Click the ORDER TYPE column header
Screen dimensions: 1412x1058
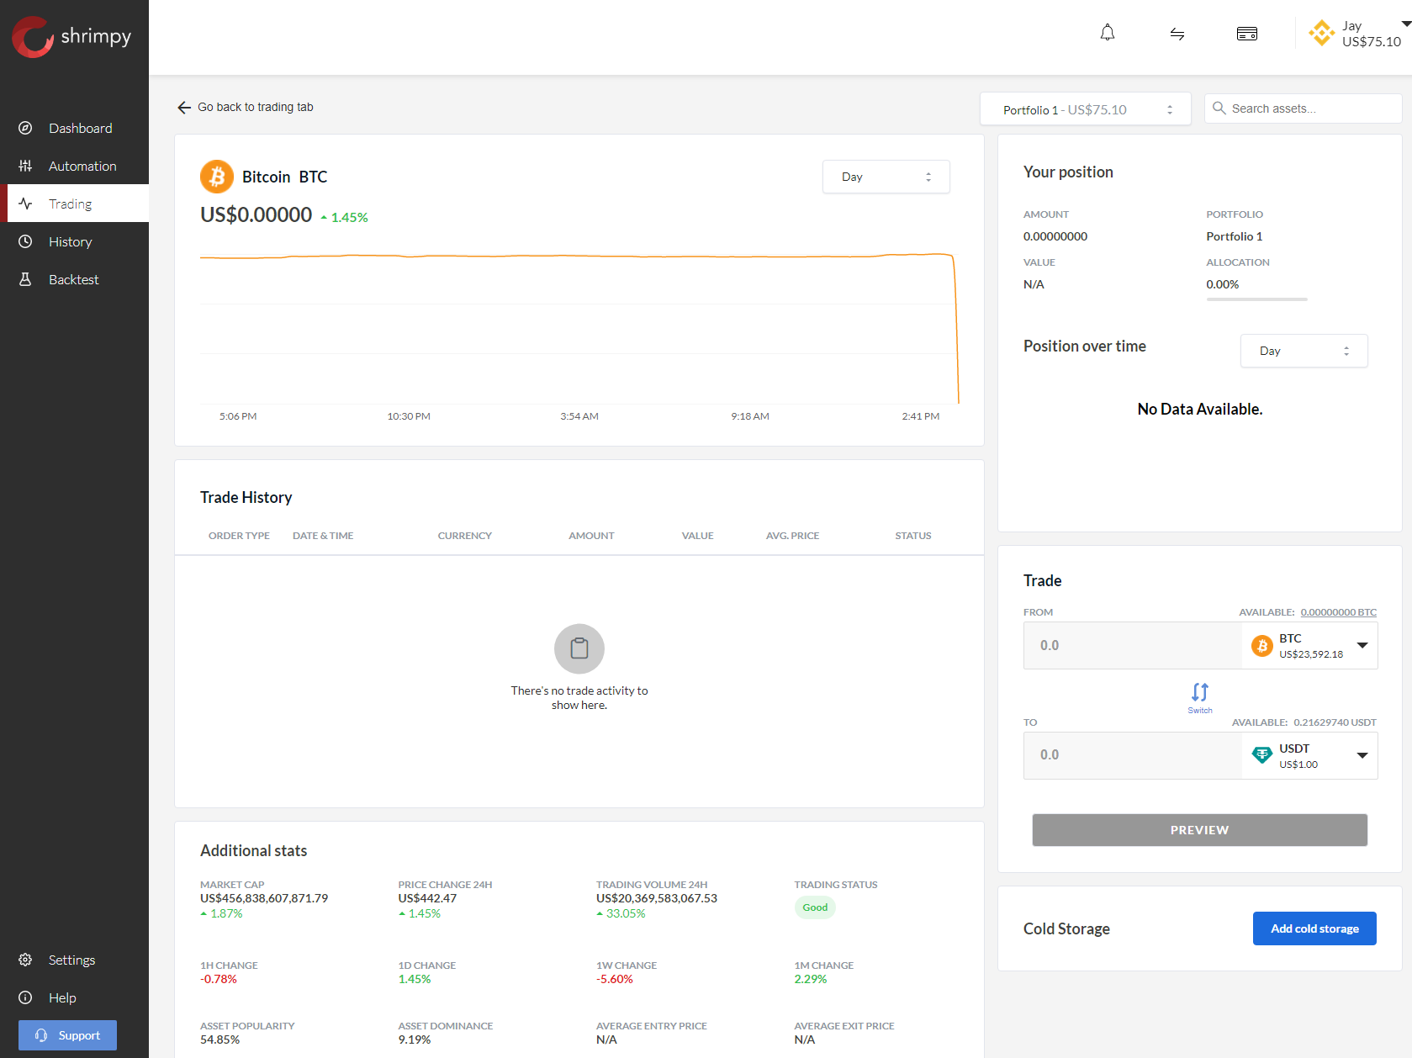click(239, 536)
